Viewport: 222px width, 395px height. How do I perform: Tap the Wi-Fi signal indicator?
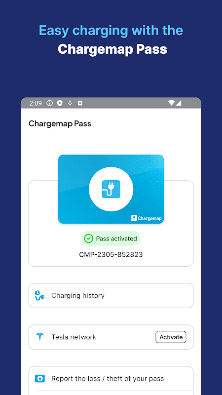(x=171, y=103)
